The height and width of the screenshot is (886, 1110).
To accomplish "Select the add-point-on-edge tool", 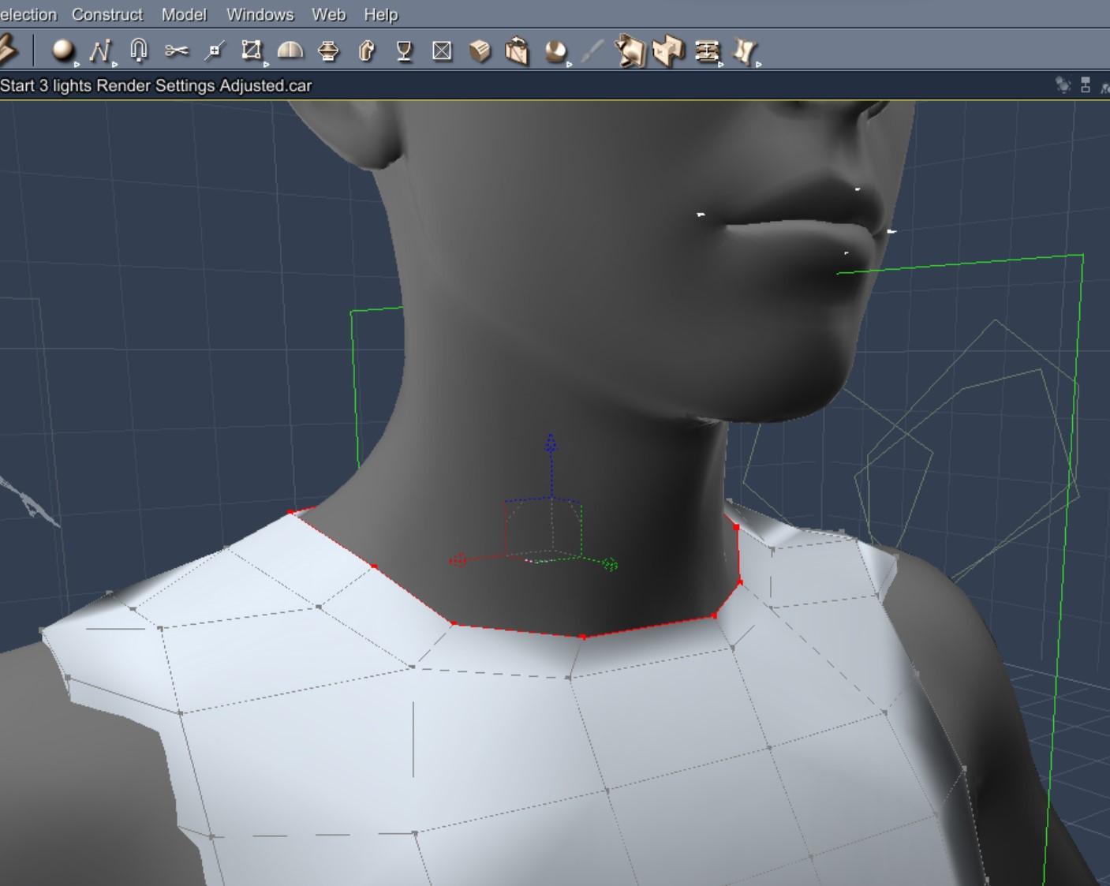I will (x=214, y=51).
